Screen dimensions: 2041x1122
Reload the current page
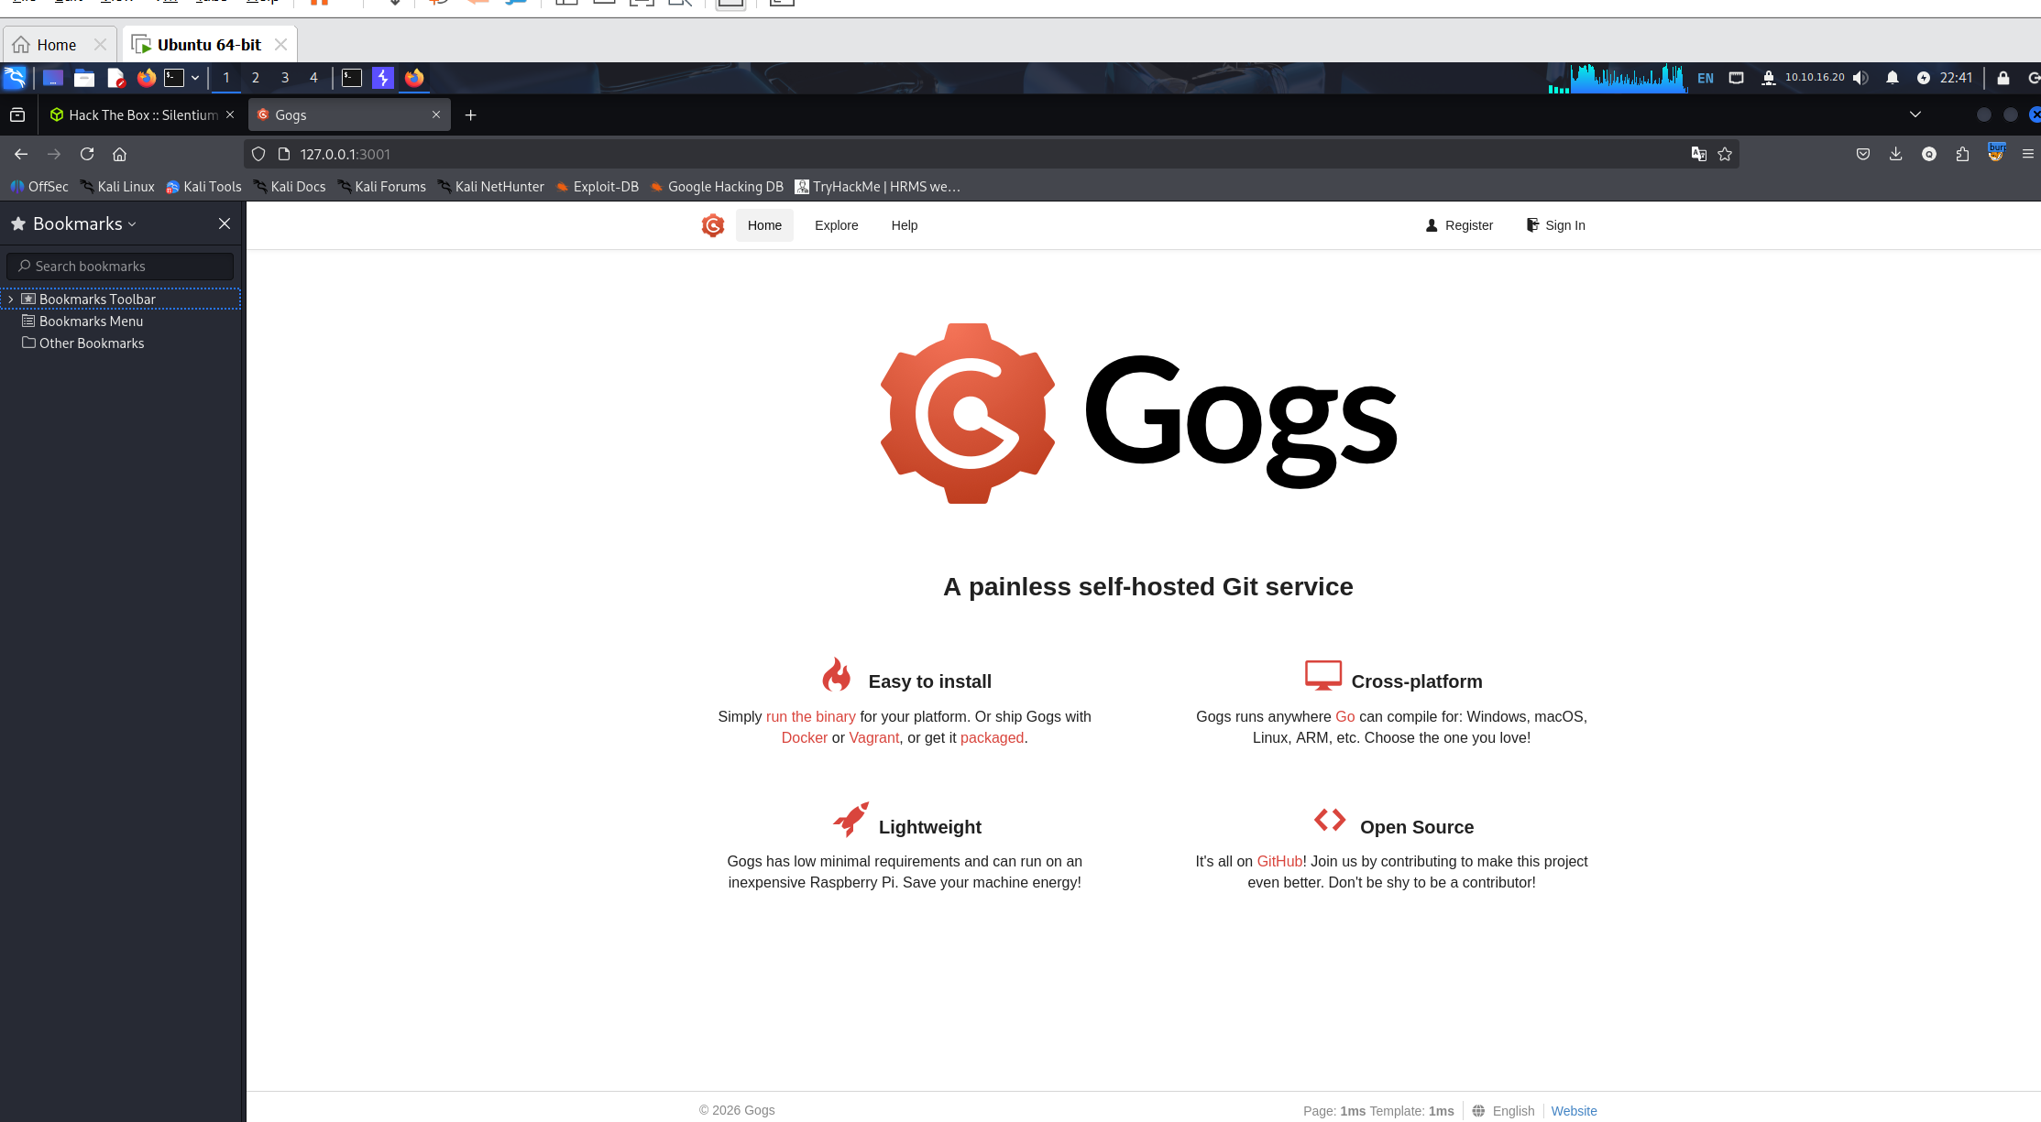(87, 154)
